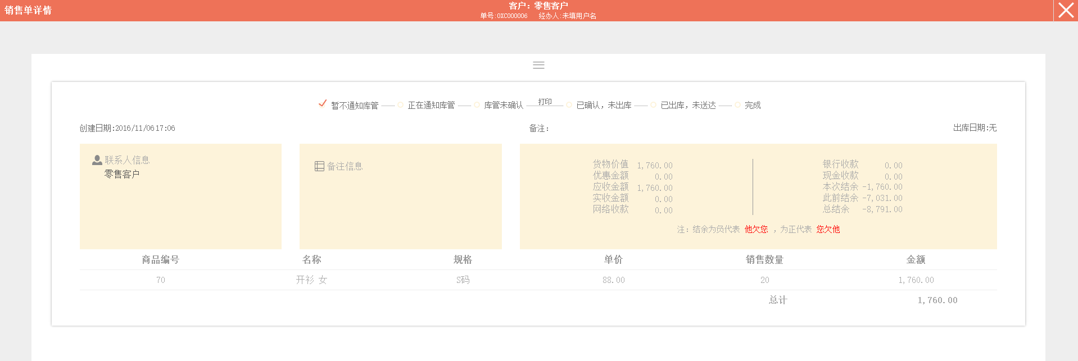Click the 商品编号 column header
The image size is (1078, 361).
(x=160, y=259)
